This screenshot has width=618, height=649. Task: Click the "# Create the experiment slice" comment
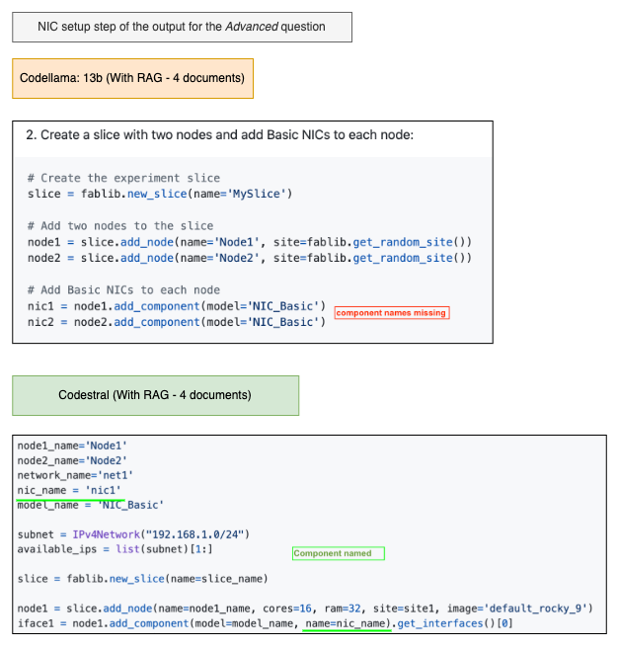click(x=123, y=178)
